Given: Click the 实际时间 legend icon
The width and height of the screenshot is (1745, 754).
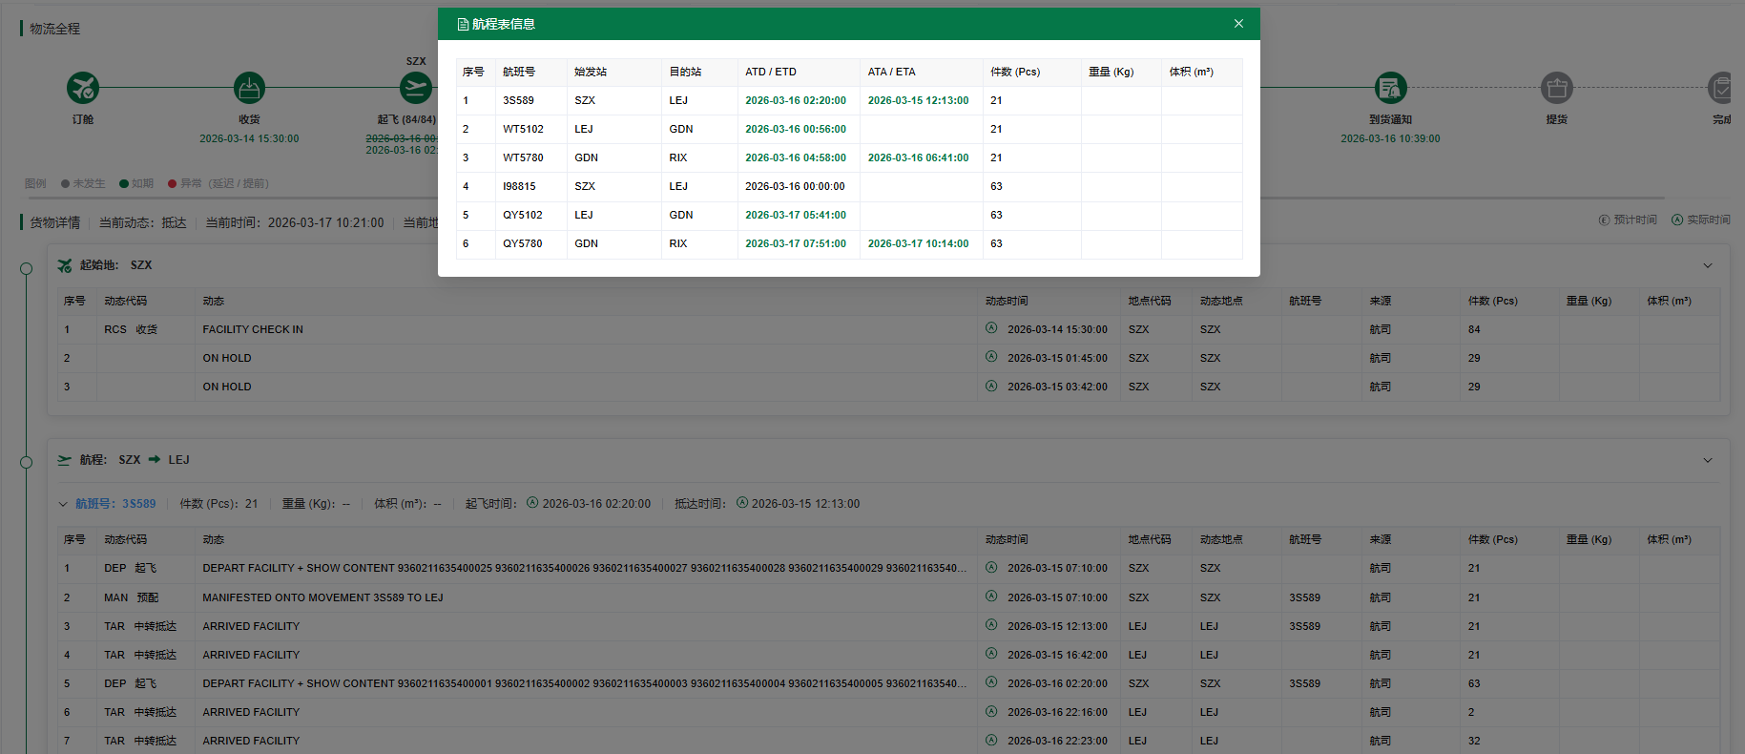Looking at the screenshot, I should click(1677, 220).
